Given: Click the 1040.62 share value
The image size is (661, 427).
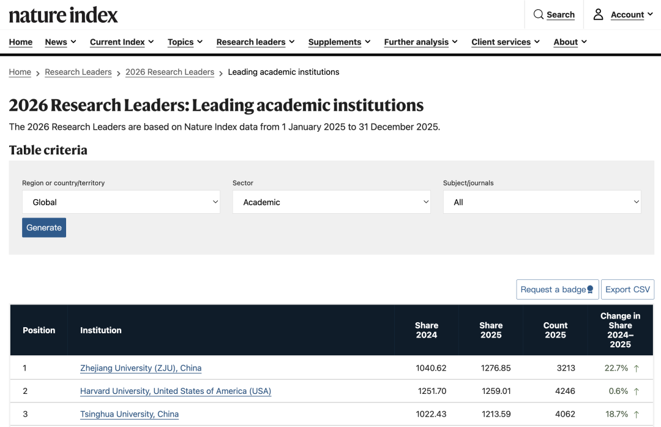Looking at the screenshot, I should tap(431, 368).
